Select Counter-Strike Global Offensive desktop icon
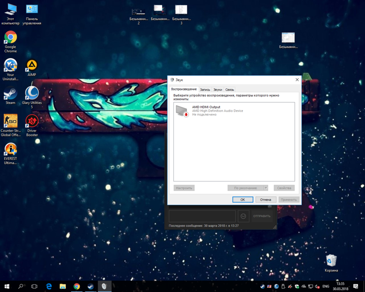The image size is (365, 292). tap(10, 125)
